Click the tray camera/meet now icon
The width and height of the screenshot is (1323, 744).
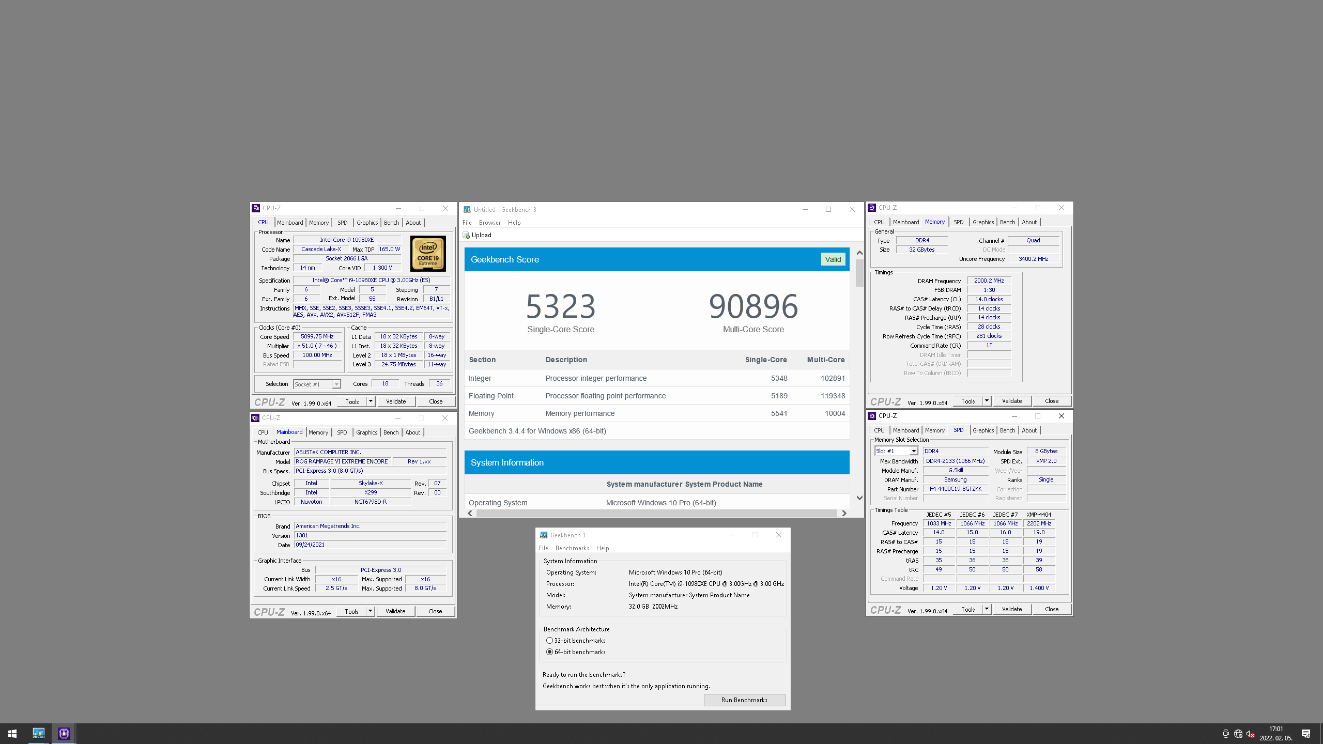coord(1225,734)
